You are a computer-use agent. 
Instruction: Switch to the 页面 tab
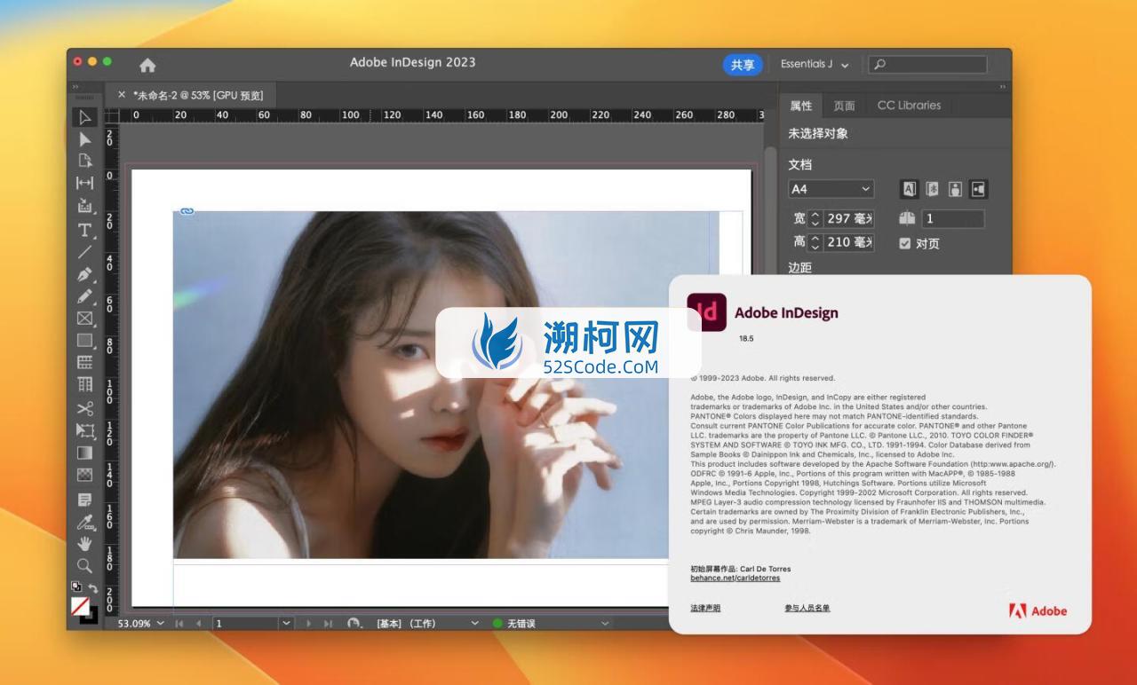coord(844,106)
